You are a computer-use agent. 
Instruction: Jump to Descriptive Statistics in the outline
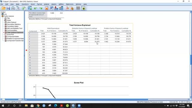[14, 24]
